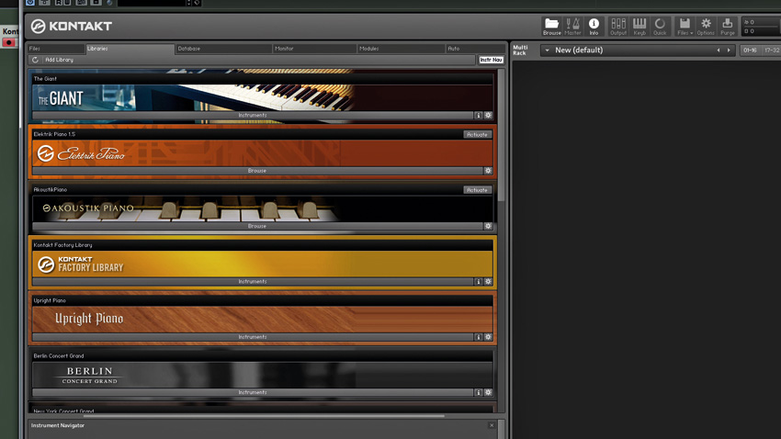Click Add Library button
The height and width of the screenshot is (439, 781).
pyautogui.click(x=60, y=60)
